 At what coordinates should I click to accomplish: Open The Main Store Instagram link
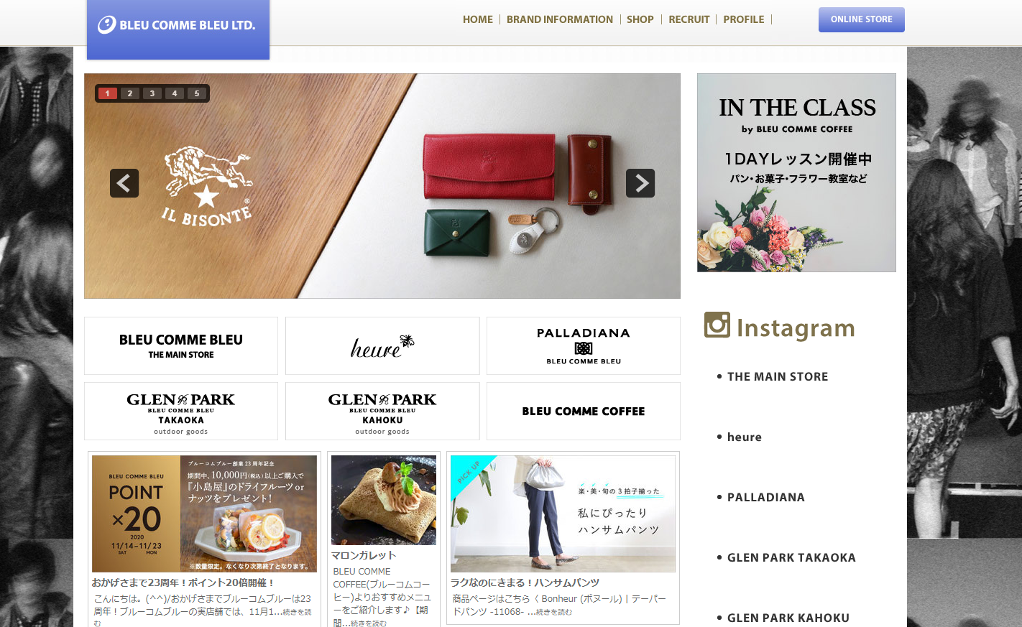point(778,376)
